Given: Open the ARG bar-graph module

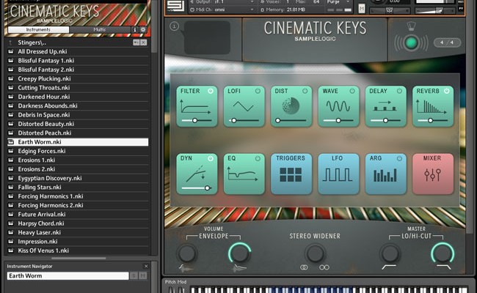Looking at the screenshot, I should pos(385,174).
